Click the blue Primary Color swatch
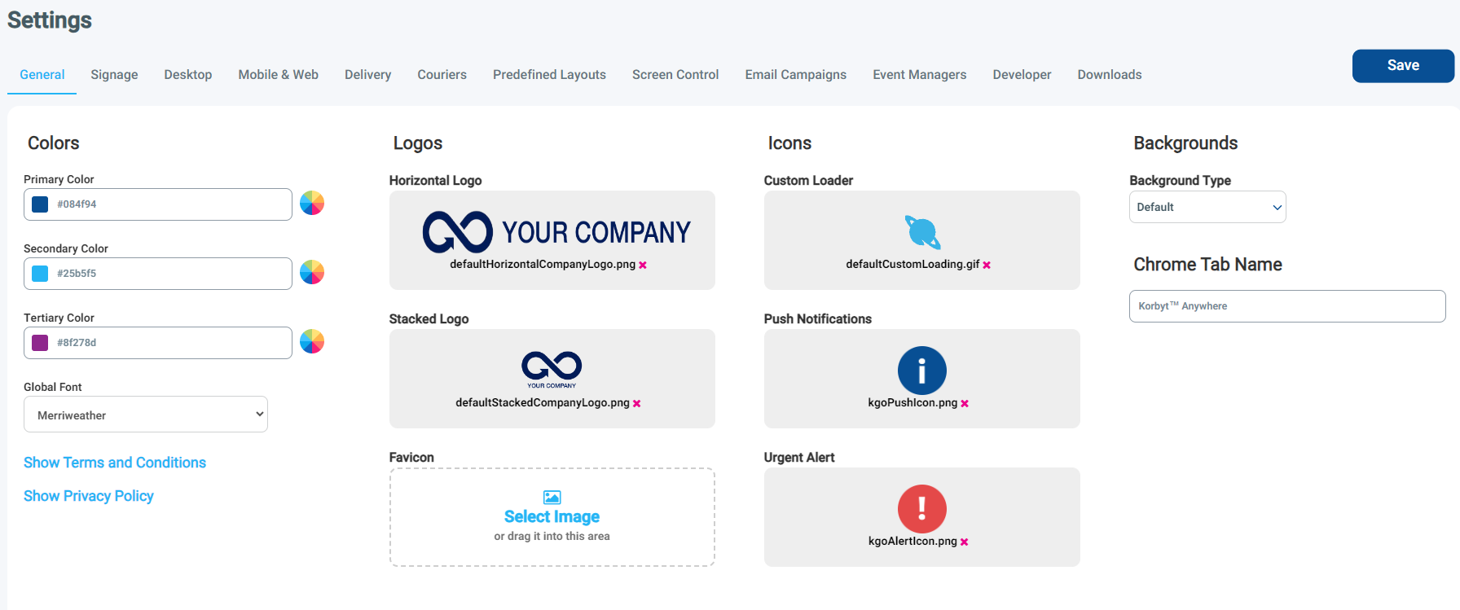The width and height of the screenshot is (1460, 610). pyautogui.click(x=40, y=204)
